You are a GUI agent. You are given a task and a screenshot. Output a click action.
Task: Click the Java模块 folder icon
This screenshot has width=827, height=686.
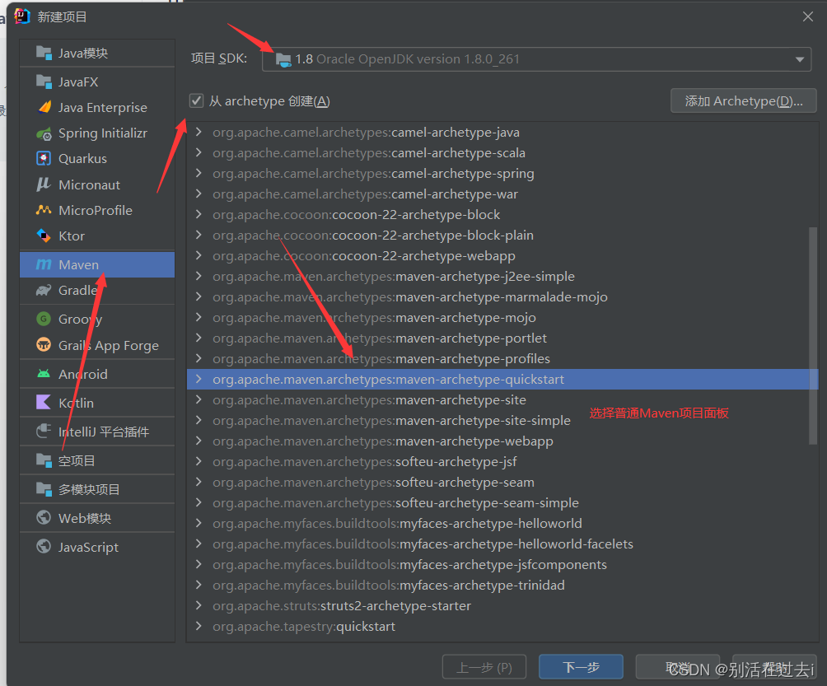44,53
